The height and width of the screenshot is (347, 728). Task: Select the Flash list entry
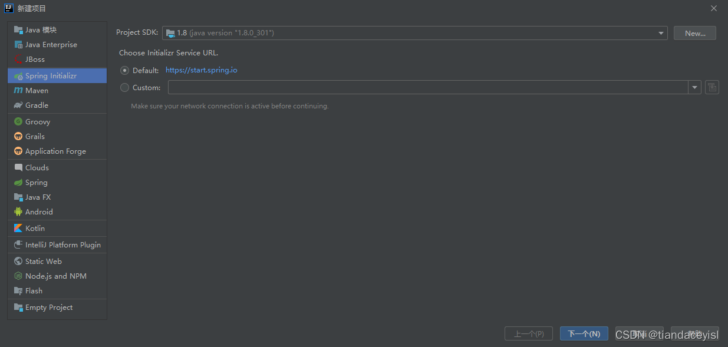pyautogui.click(x=57, y=291)
